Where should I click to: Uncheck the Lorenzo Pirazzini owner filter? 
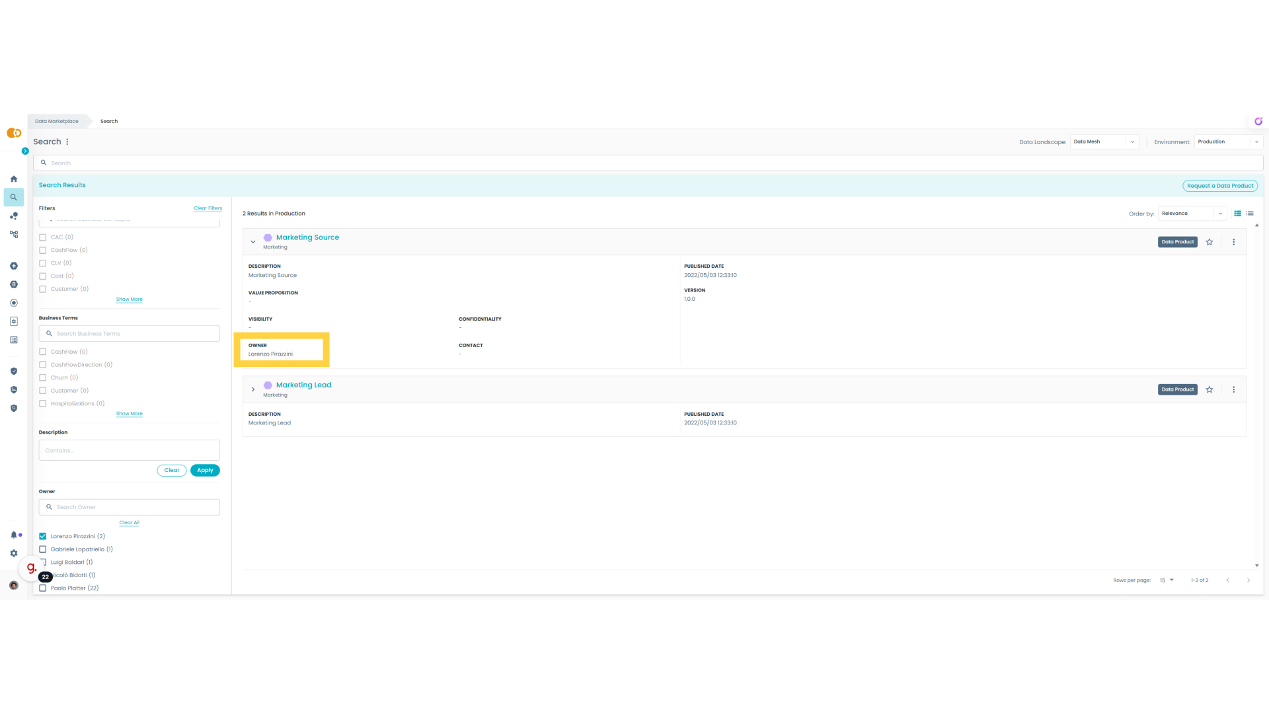tap(43, 536)
